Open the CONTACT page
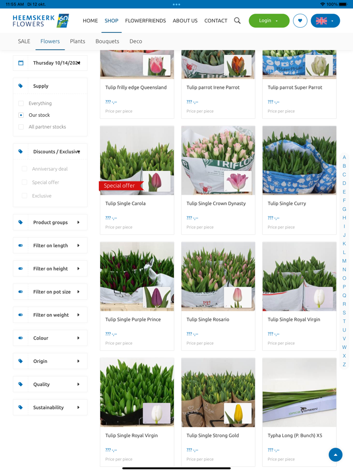 click(x=216, y=21)
